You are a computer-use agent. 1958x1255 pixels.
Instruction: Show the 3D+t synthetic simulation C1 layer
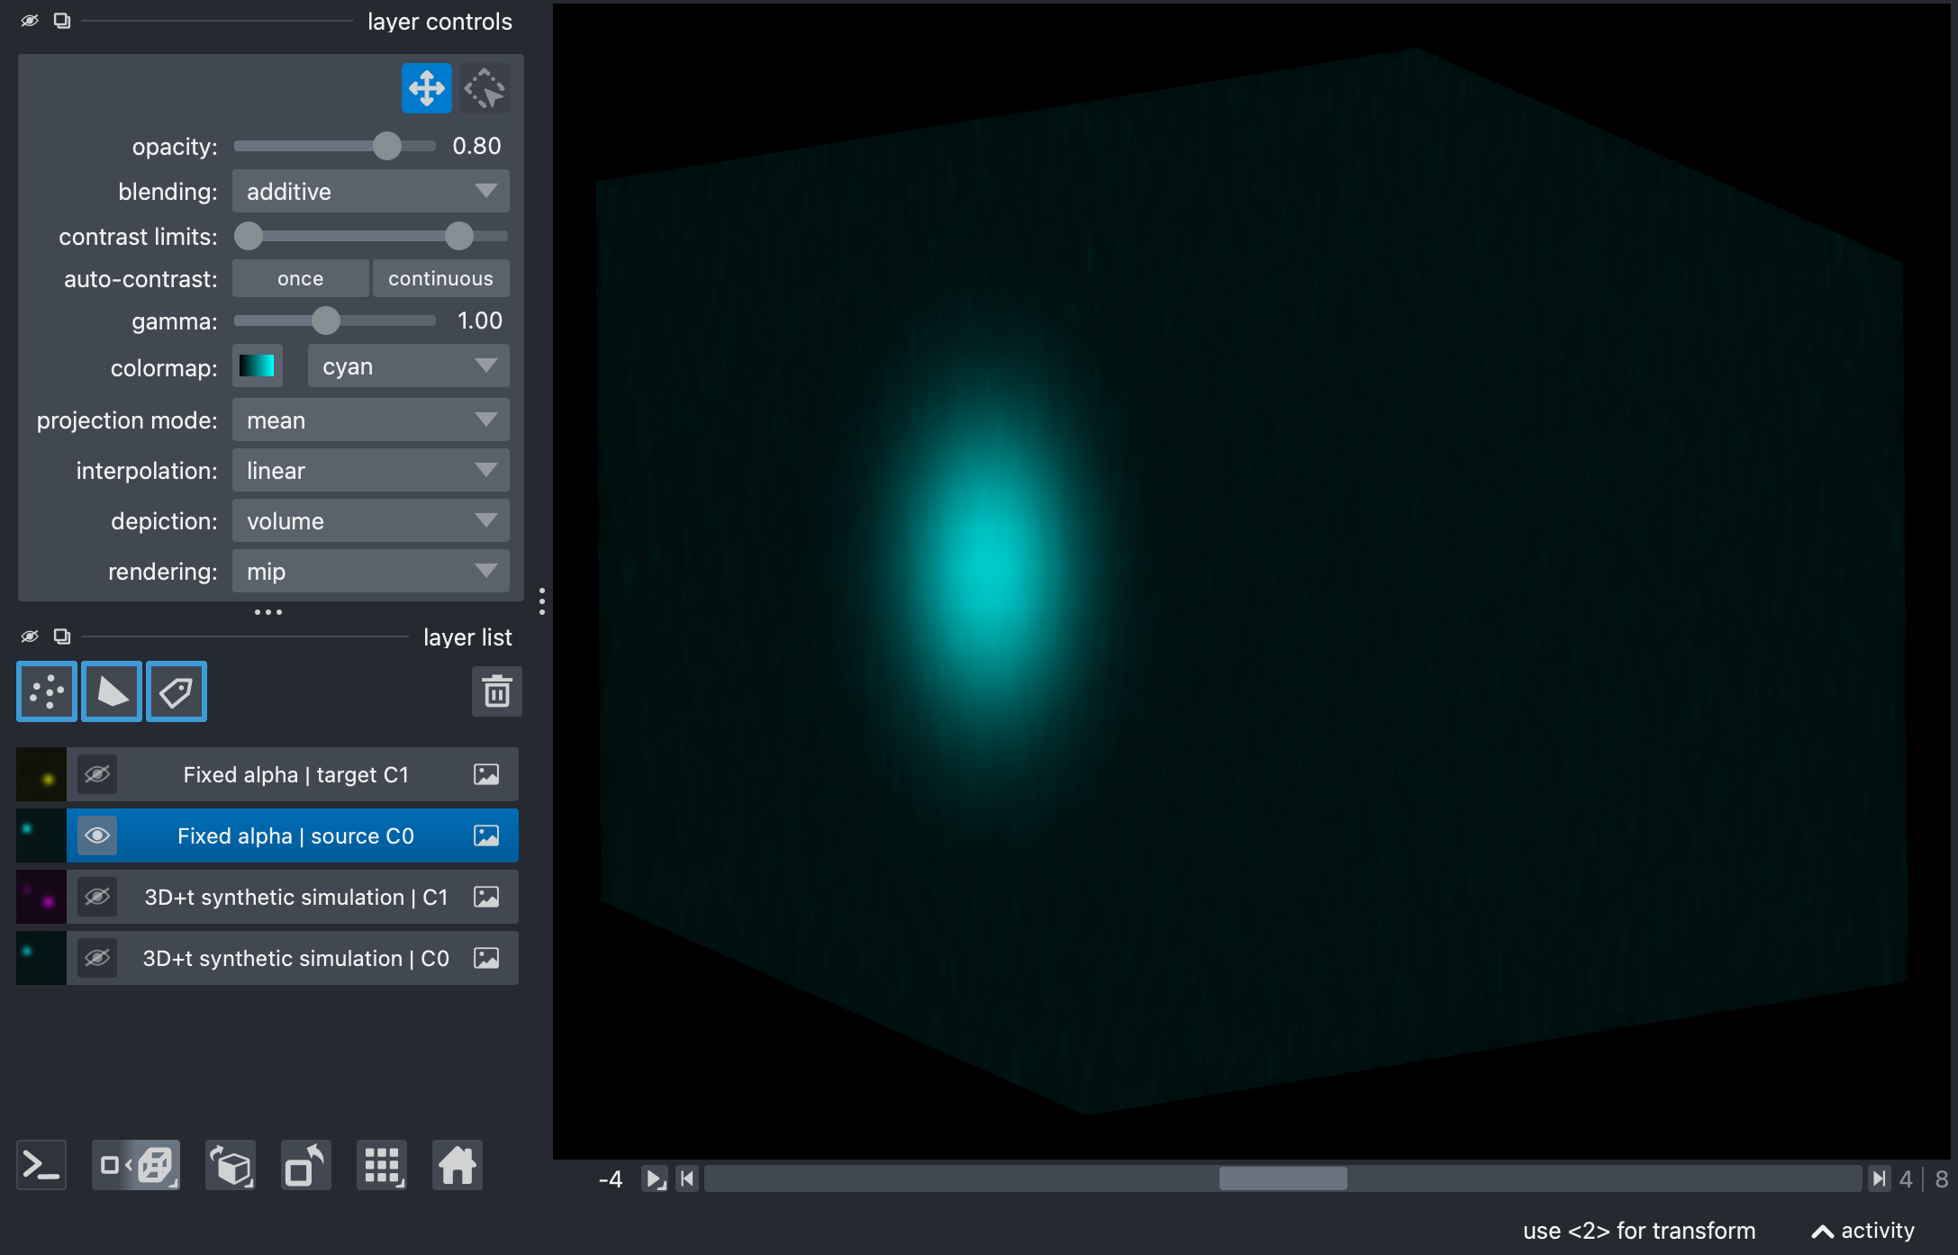[x=97, y=897]
